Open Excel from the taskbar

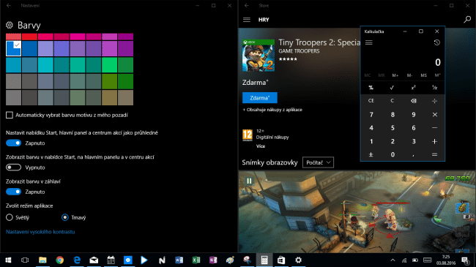[196, 260]
